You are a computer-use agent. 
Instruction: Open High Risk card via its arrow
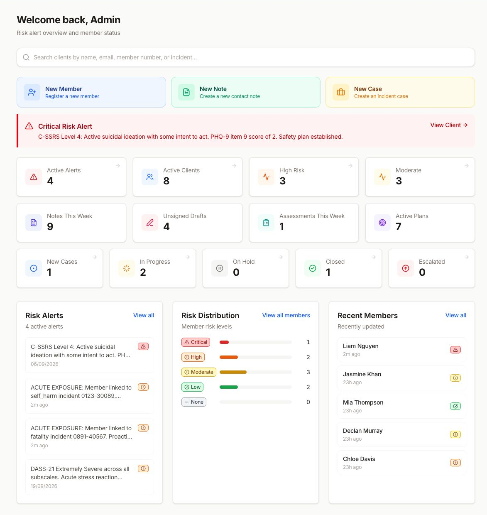350,166
